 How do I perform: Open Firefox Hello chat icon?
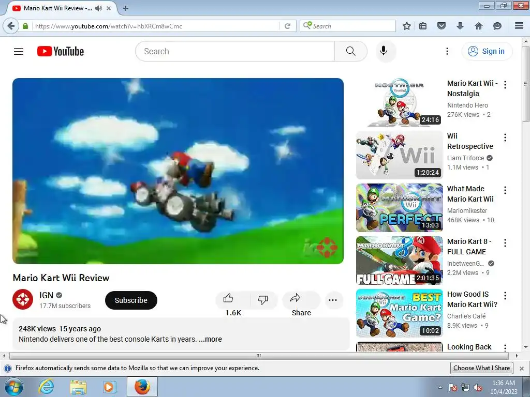(497, 26)
